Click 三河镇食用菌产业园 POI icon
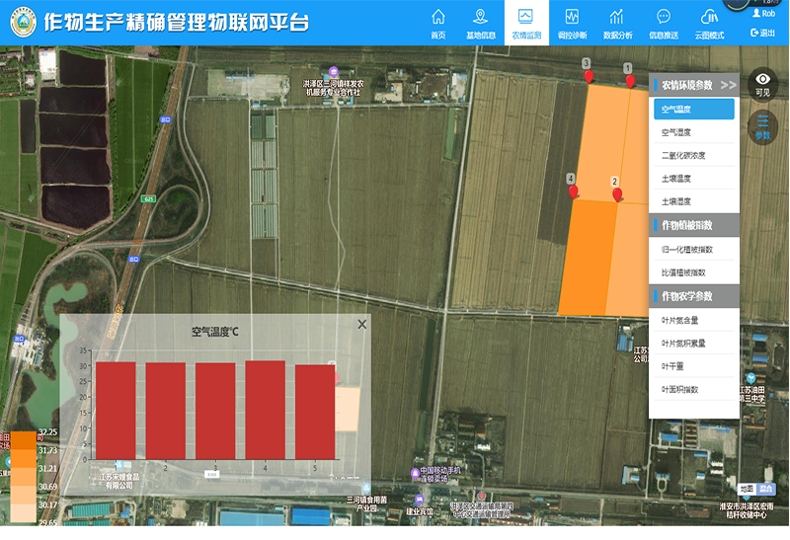 (x=366, y=488)
